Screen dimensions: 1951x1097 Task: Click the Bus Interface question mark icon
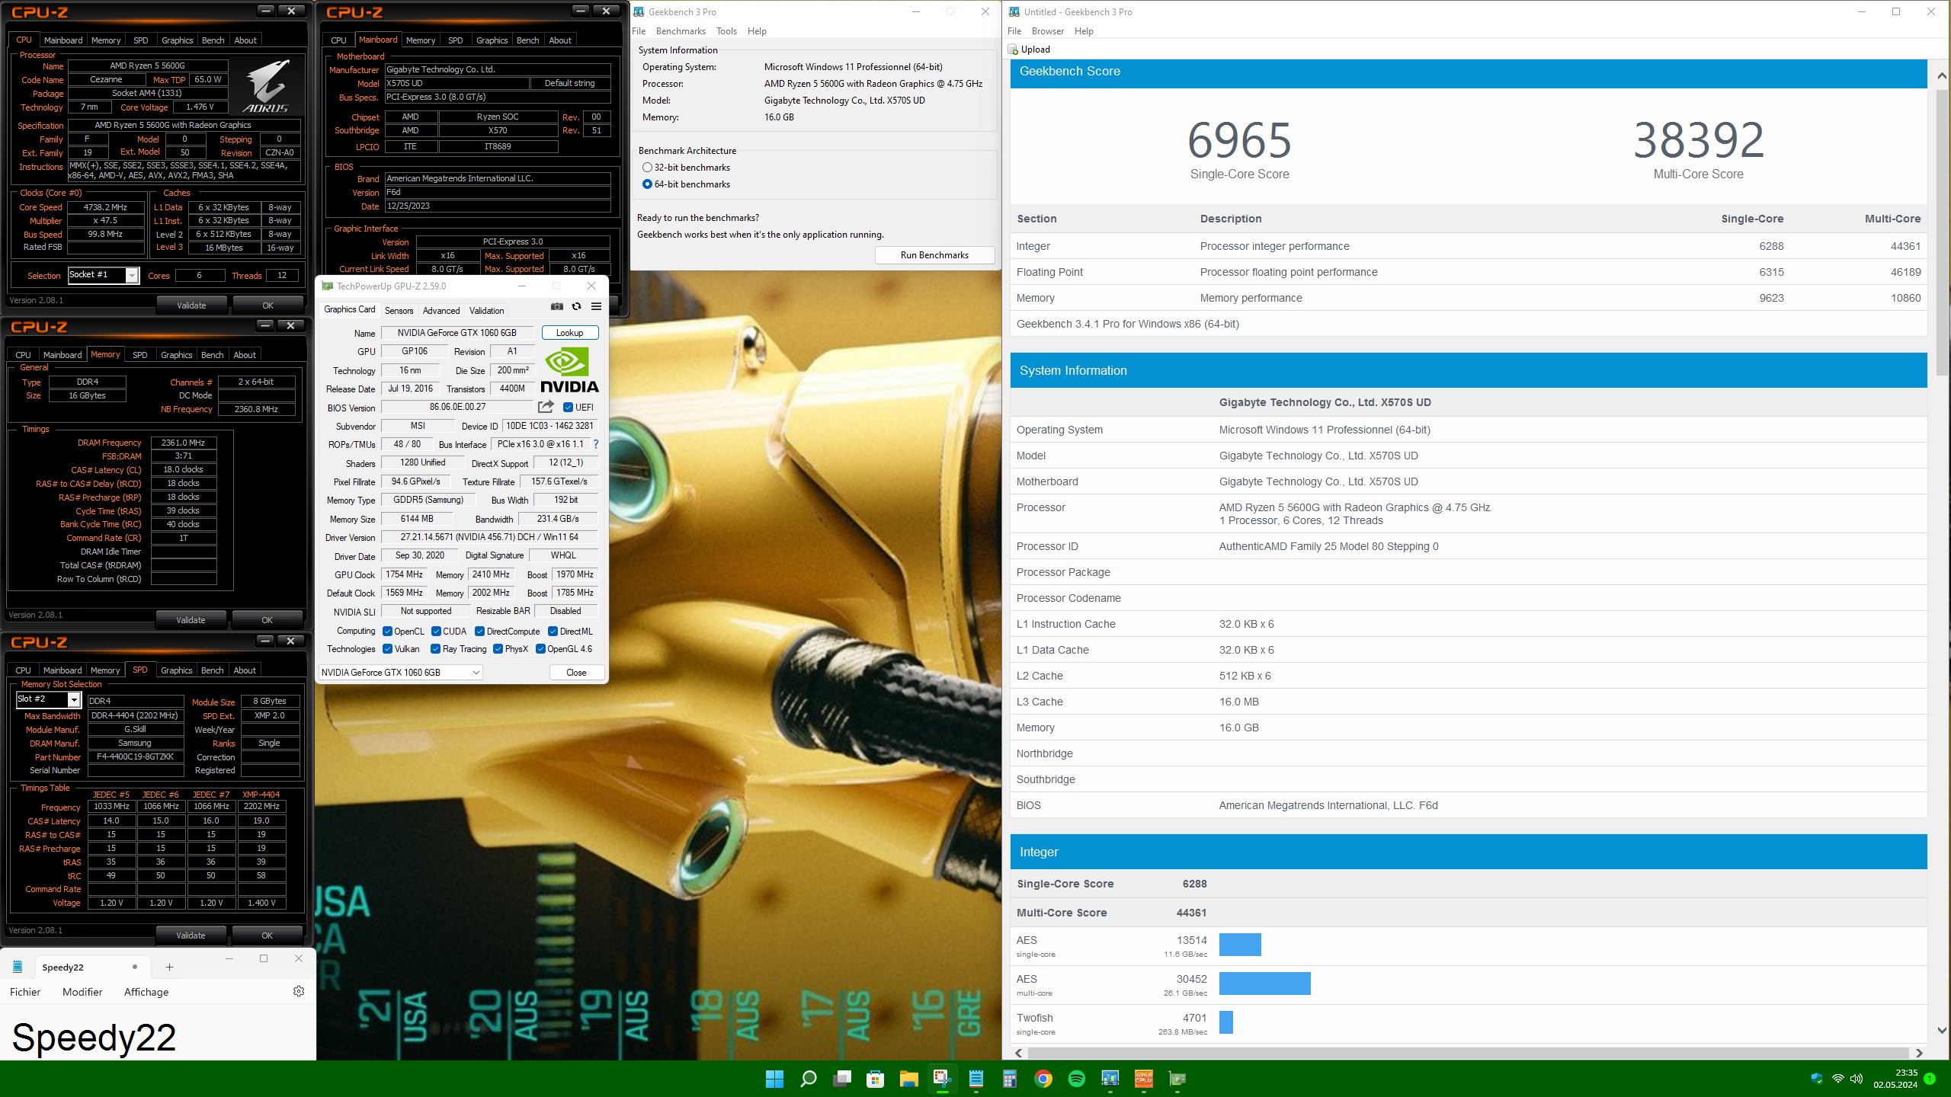tap(596, 444)
